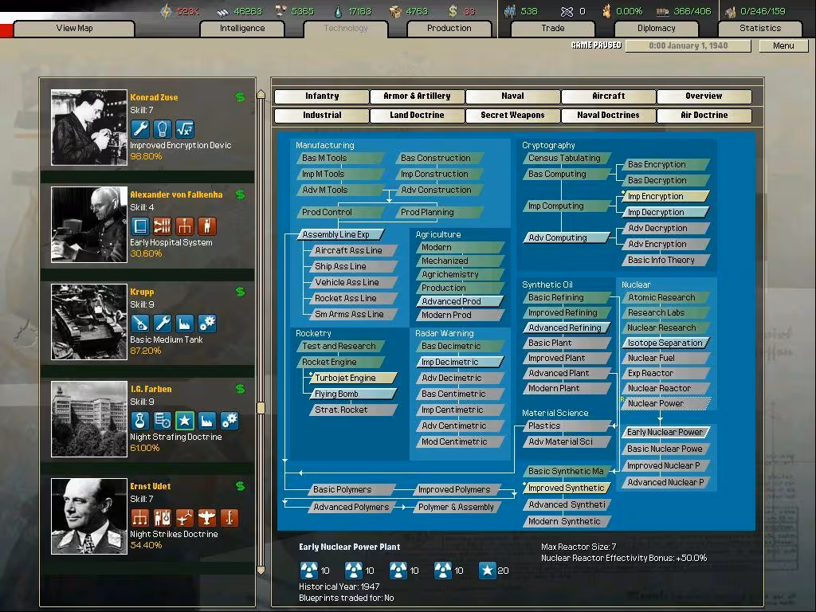Click I.G. Farben's star specialty icon
The width and height of the screenshot is (816, 612).
[185, 421]
